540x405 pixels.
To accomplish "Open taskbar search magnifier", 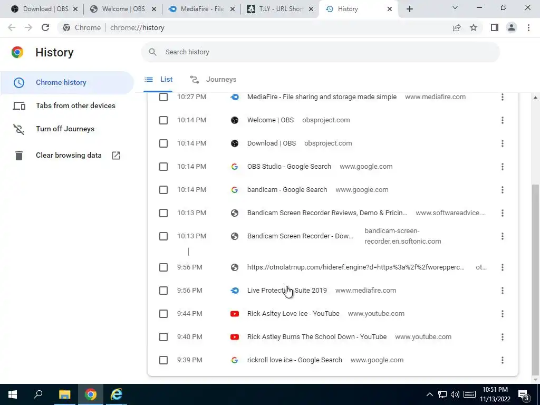I will coord(38,394).
